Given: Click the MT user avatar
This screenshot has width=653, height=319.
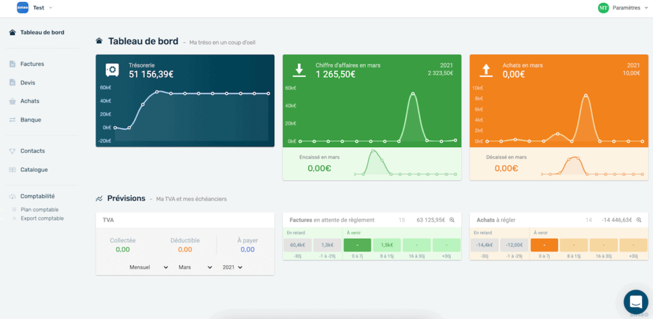Looking at the screenshot, I should click(x=603, y=8).
